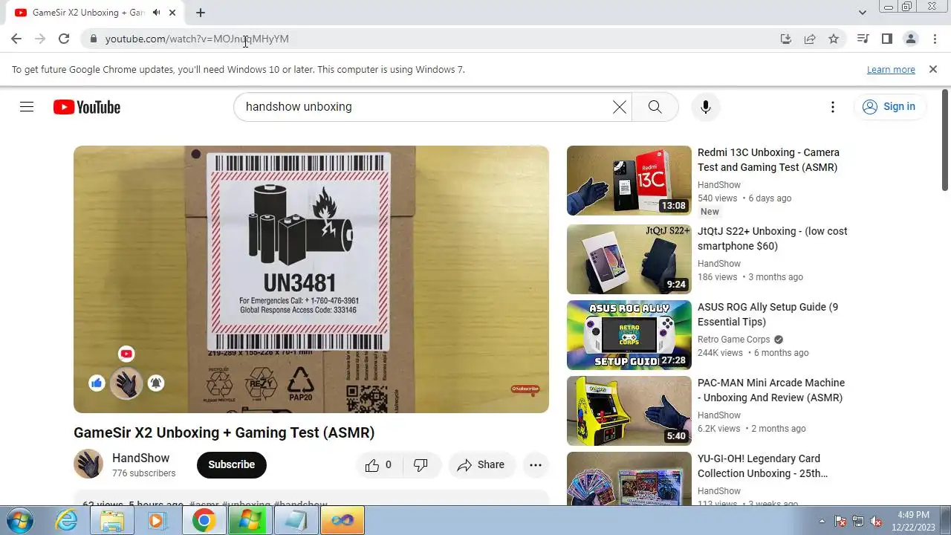Open ASUS ROG Ally Setup Guide title
Image resolution: width=951 pixels, height=535 pixels.
pos(767,314)
